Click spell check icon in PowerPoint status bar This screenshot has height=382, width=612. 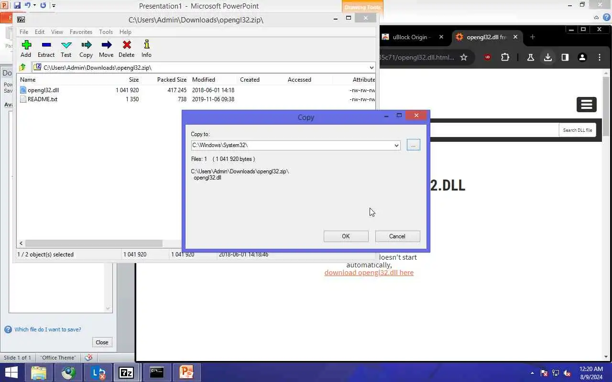tap(88, 358)
